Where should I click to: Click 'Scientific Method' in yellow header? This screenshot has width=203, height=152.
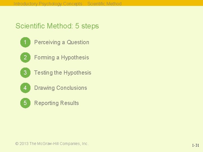click(104, 4)
